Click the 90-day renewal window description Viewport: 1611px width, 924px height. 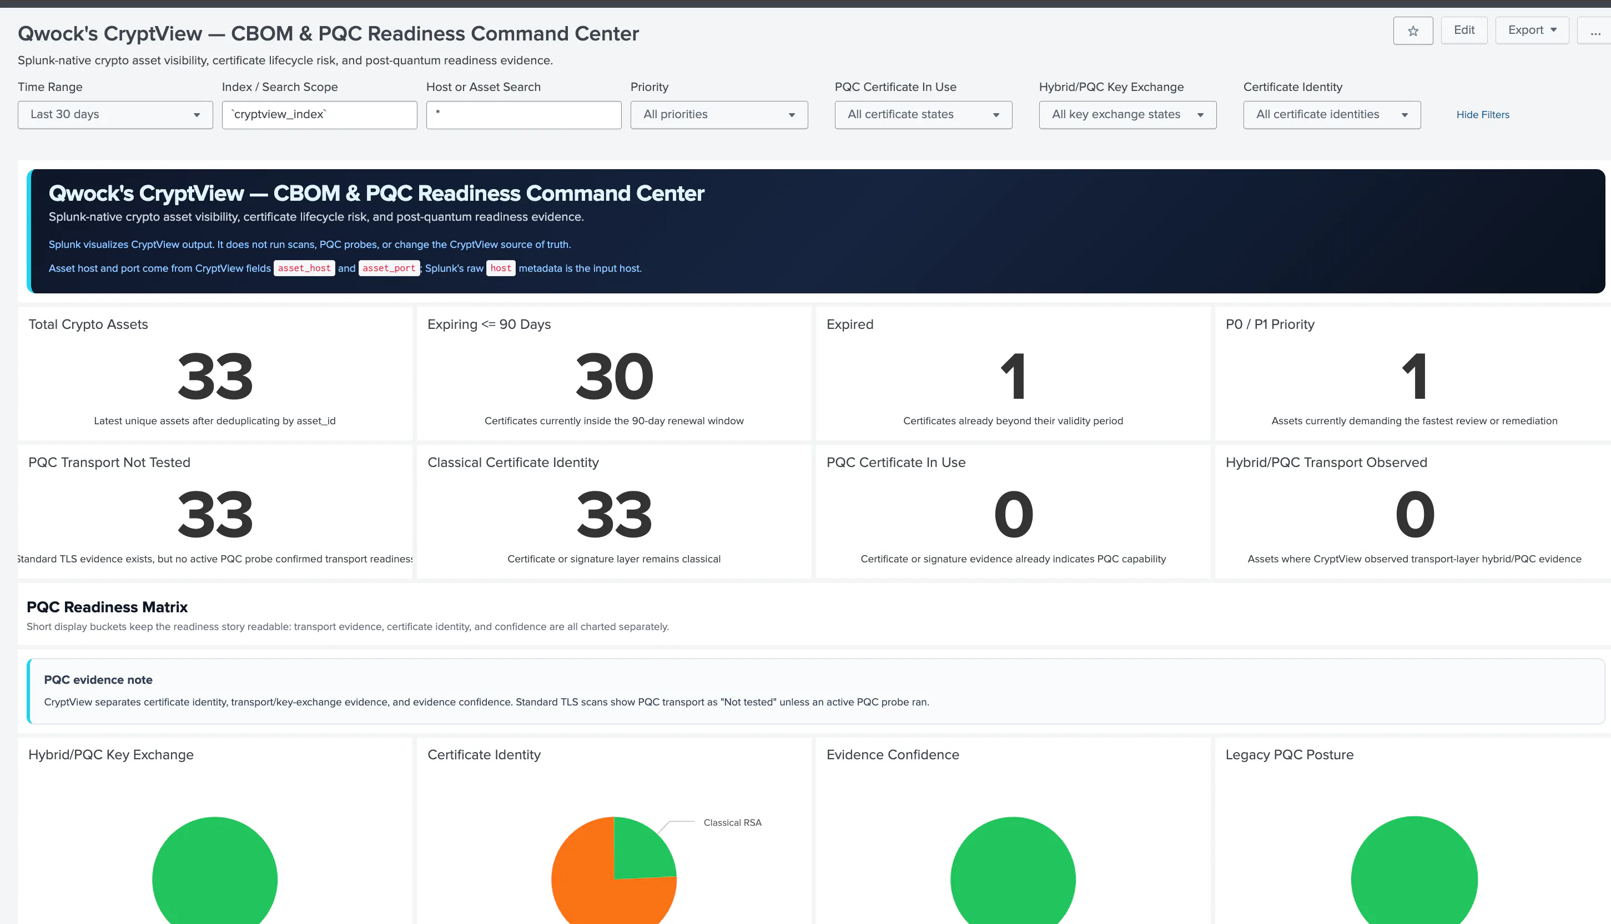pyautogui.click(x=613, y=421)
